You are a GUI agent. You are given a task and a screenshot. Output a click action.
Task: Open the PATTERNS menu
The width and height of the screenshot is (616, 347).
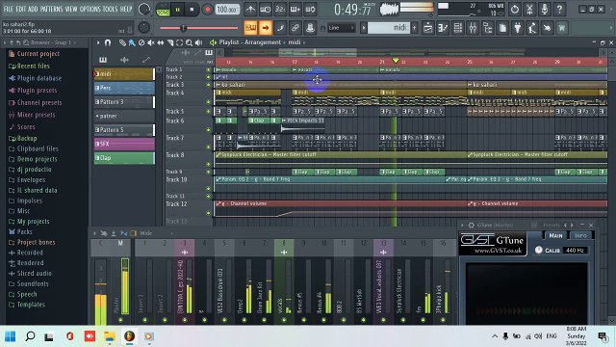pos(51,9)
